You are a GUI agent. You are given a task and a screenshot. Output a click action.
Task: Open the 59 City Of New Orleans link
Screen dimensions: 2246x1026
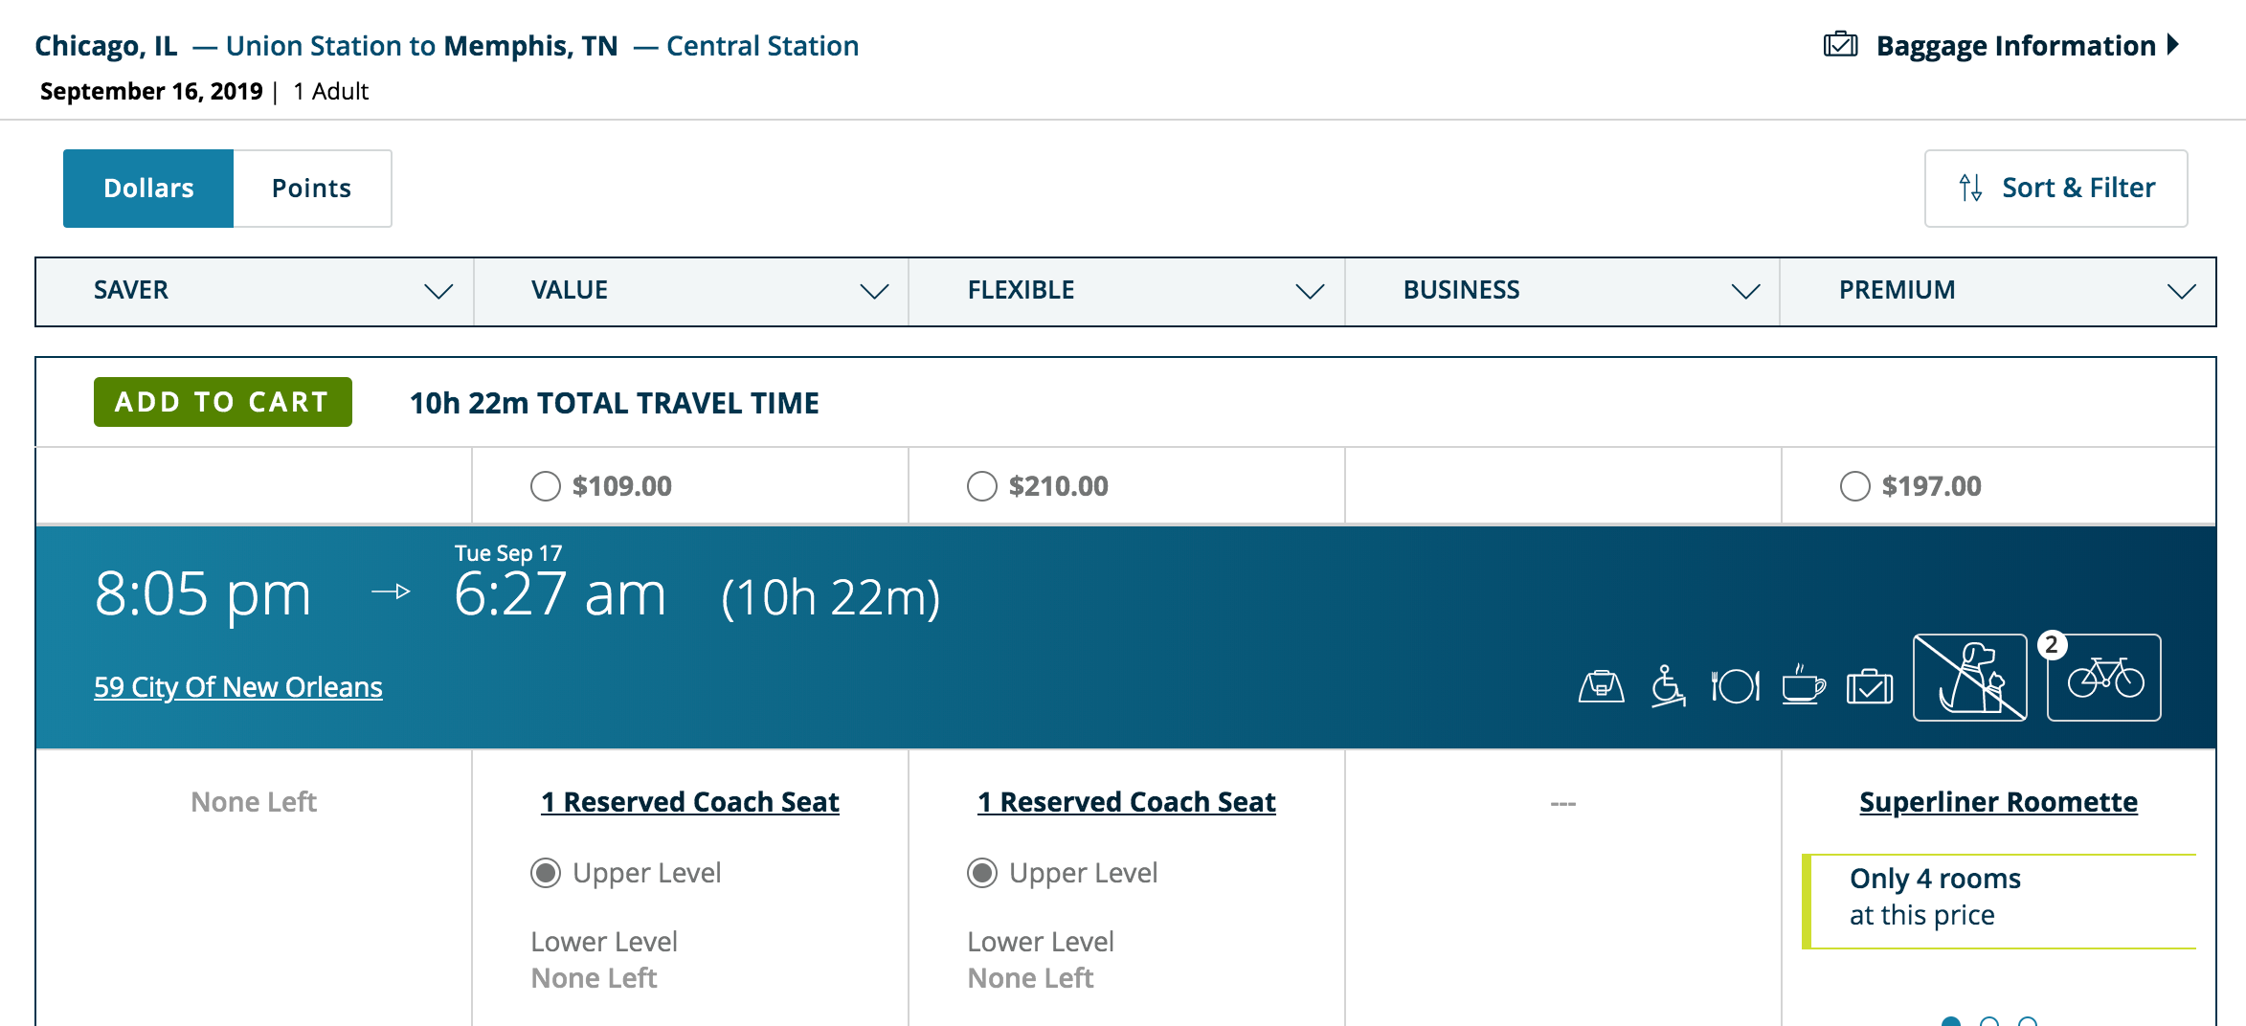237,687
